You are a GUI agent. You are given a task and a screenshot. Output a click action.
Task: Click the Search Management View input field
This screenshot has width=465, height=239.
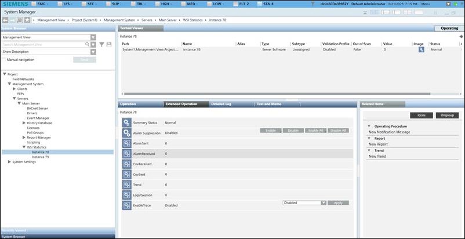pos(43,44)
